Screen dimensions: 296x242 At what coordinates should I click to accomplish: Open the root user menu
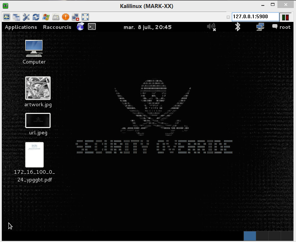coord(285,27)
